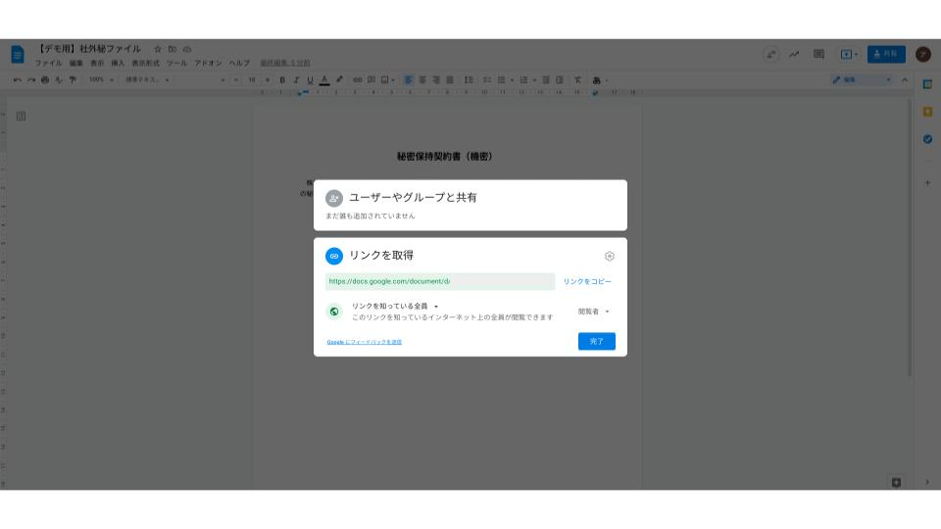Click the blue link icon beside リンクを取得
941x529 pixels.
tap(334, 256)
